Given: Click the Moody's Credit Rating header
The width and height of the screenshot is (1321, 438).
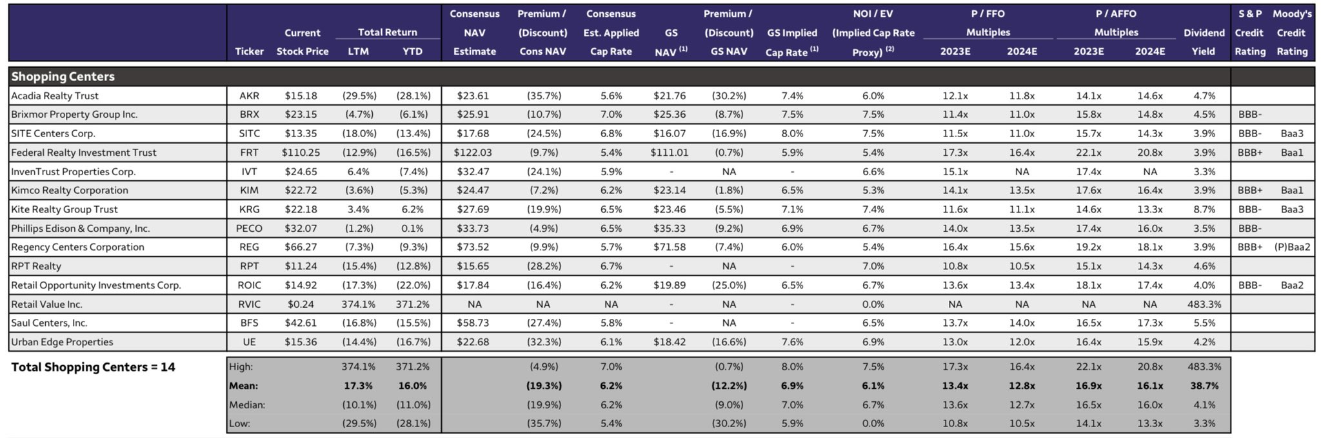Looking at the screenshot, I should point(1292,33).
